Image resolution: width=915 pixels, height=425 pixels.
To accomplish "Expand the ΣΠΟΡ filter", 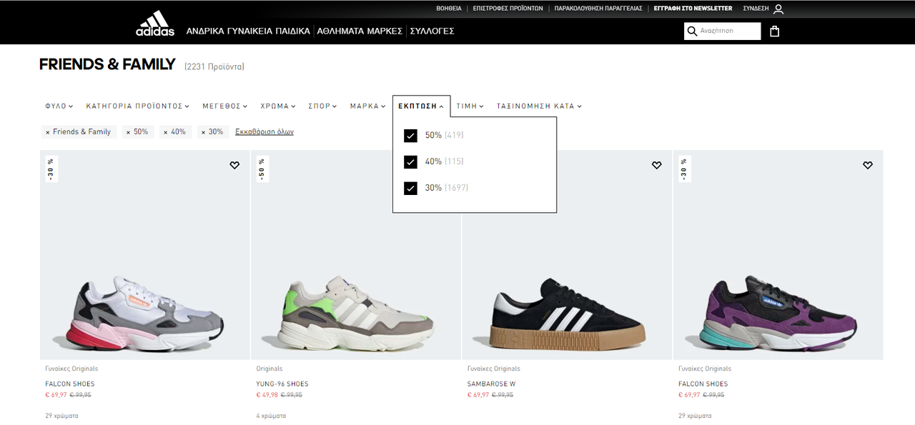I will click(322, 106).
